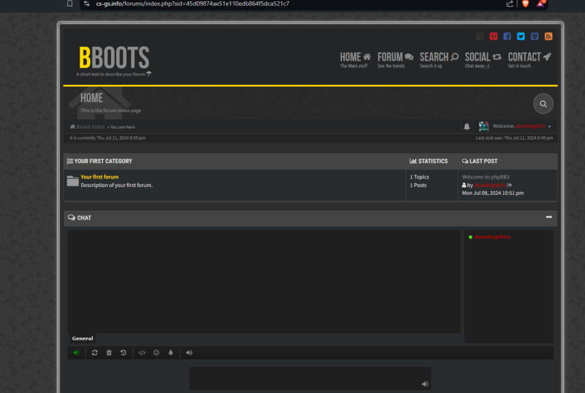Viewport: 585px width, 393px height.
Task: Click the Your First Category heading
Action: 103,161
